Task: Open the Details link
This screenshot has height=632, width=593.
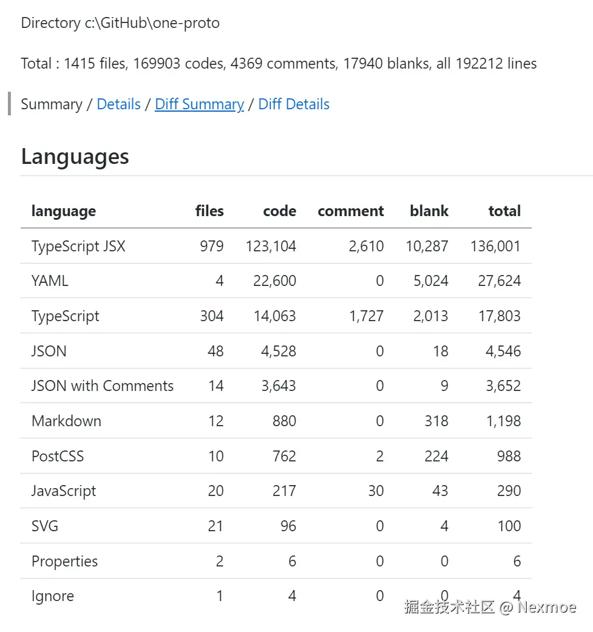Action: [x=118, y=104]
